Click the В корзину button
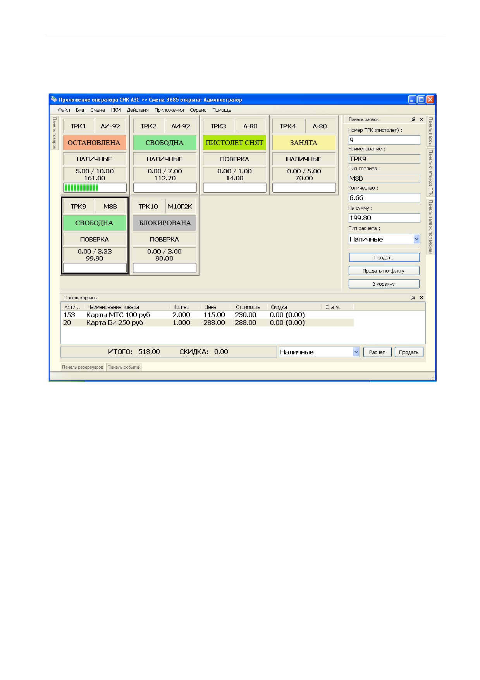The image size is (480, 680). (384, 284)
